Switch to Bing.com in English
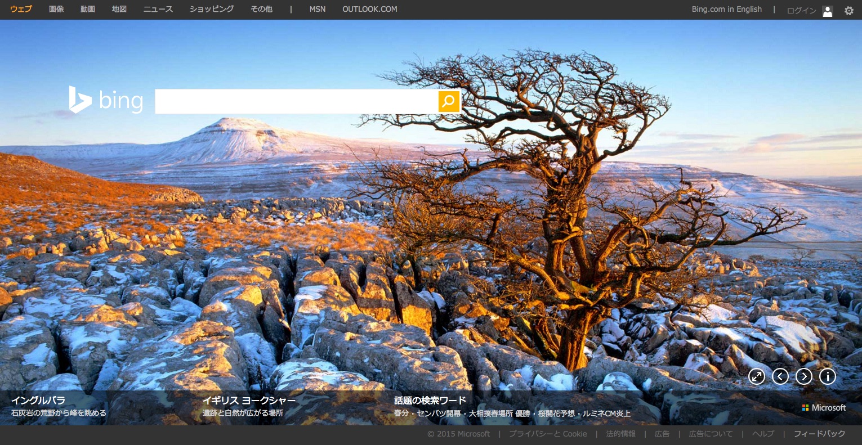Viewport: 862px width, 445px height. (726, 10)
